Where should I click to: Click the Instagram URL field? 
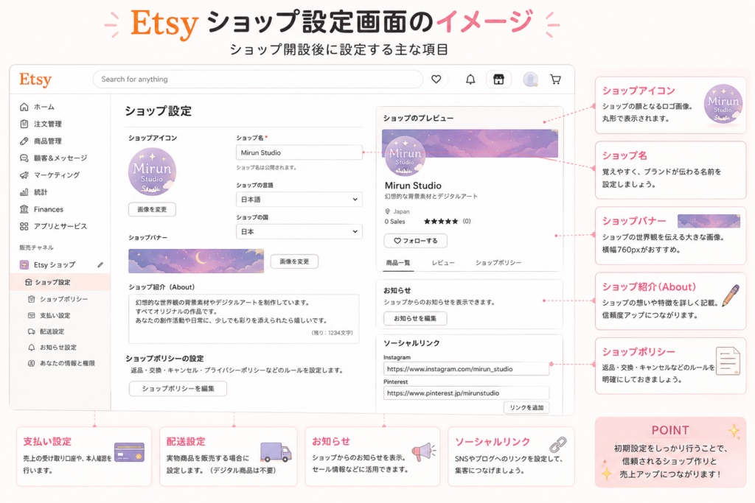point(466,369)
